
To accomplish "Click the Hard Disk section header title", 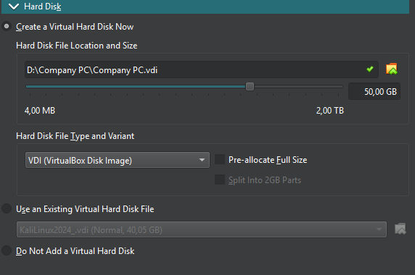I will pos(43,7).
